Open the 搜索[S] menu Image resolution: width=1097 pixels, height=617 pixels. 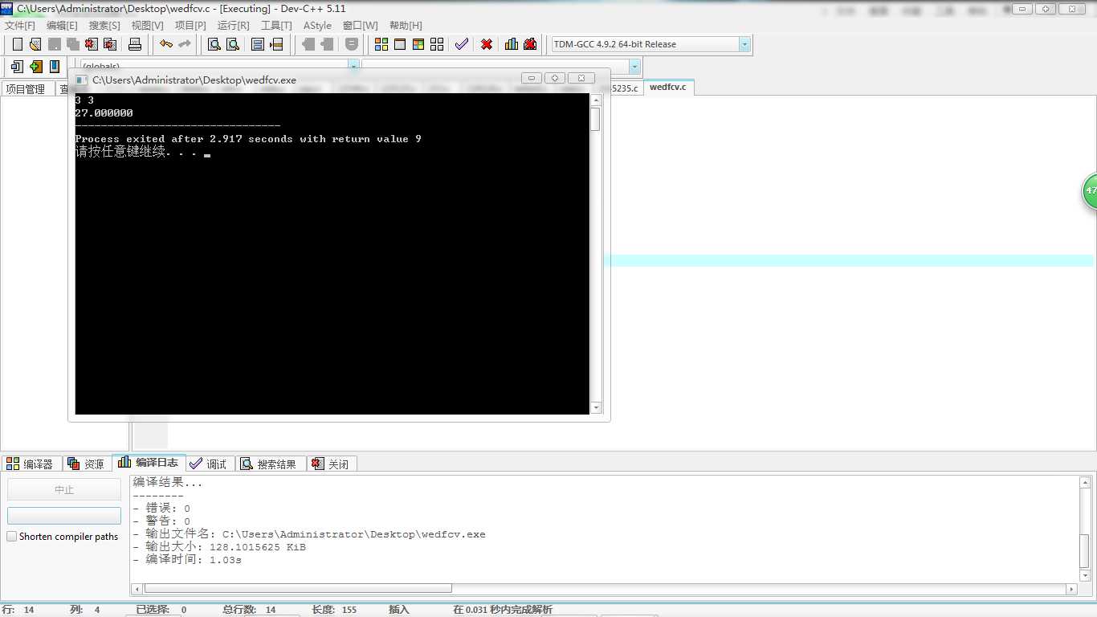coord(104,26)
